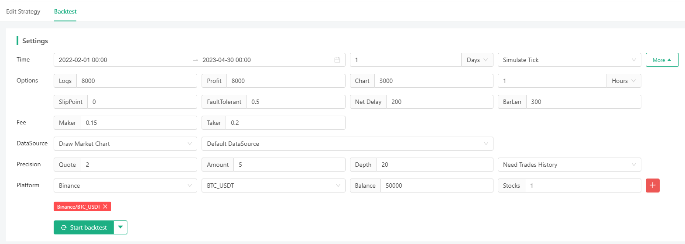Collapse settings with the More button
Viewport: 685px width, 244px height.
point(661,60)
